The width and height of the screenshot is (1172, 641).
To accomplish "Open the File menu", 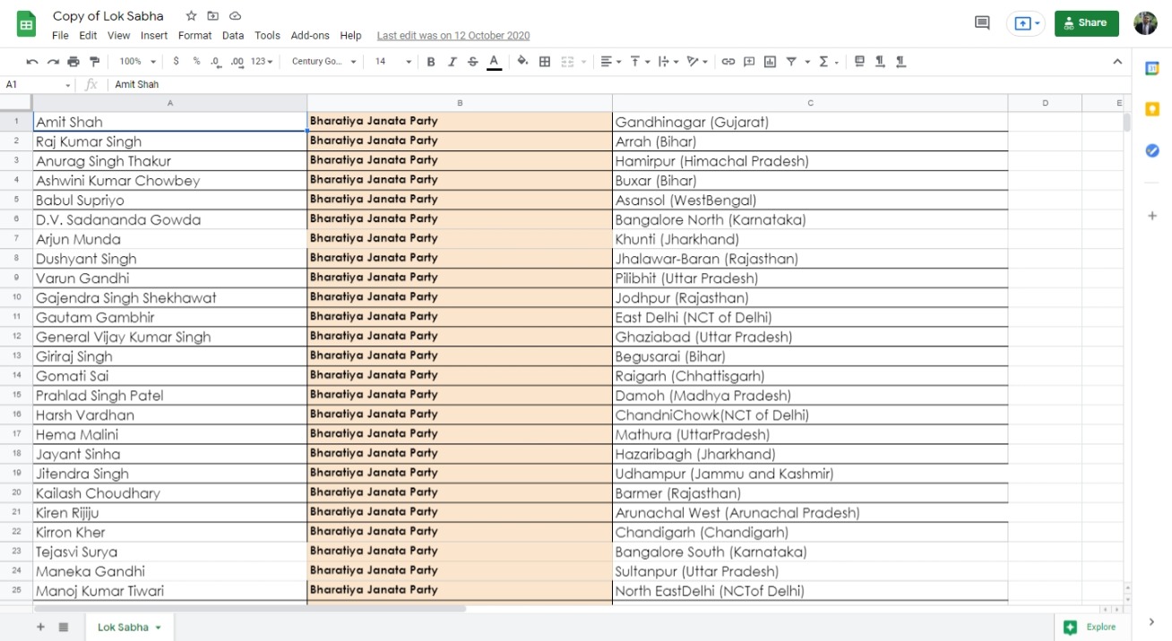I will point(60,36).
